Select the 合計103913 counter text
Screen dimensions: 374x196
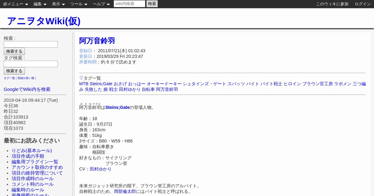tap(16, 117)
